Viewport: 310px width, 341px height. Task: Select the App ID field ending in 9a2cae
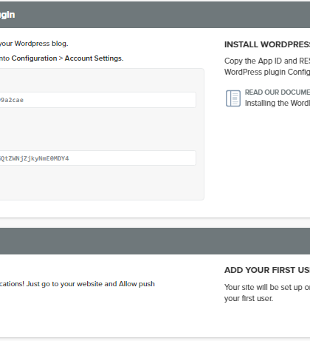[98, 100]
